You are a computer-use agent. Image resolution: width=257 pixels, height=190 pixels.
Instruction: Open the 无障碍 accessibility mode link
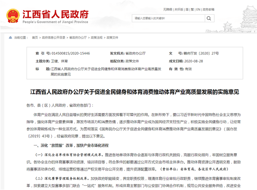point(167,9)
